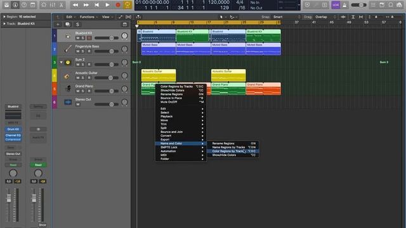
Task: Open the Mixer faders icon
Action: pos(53,5)
